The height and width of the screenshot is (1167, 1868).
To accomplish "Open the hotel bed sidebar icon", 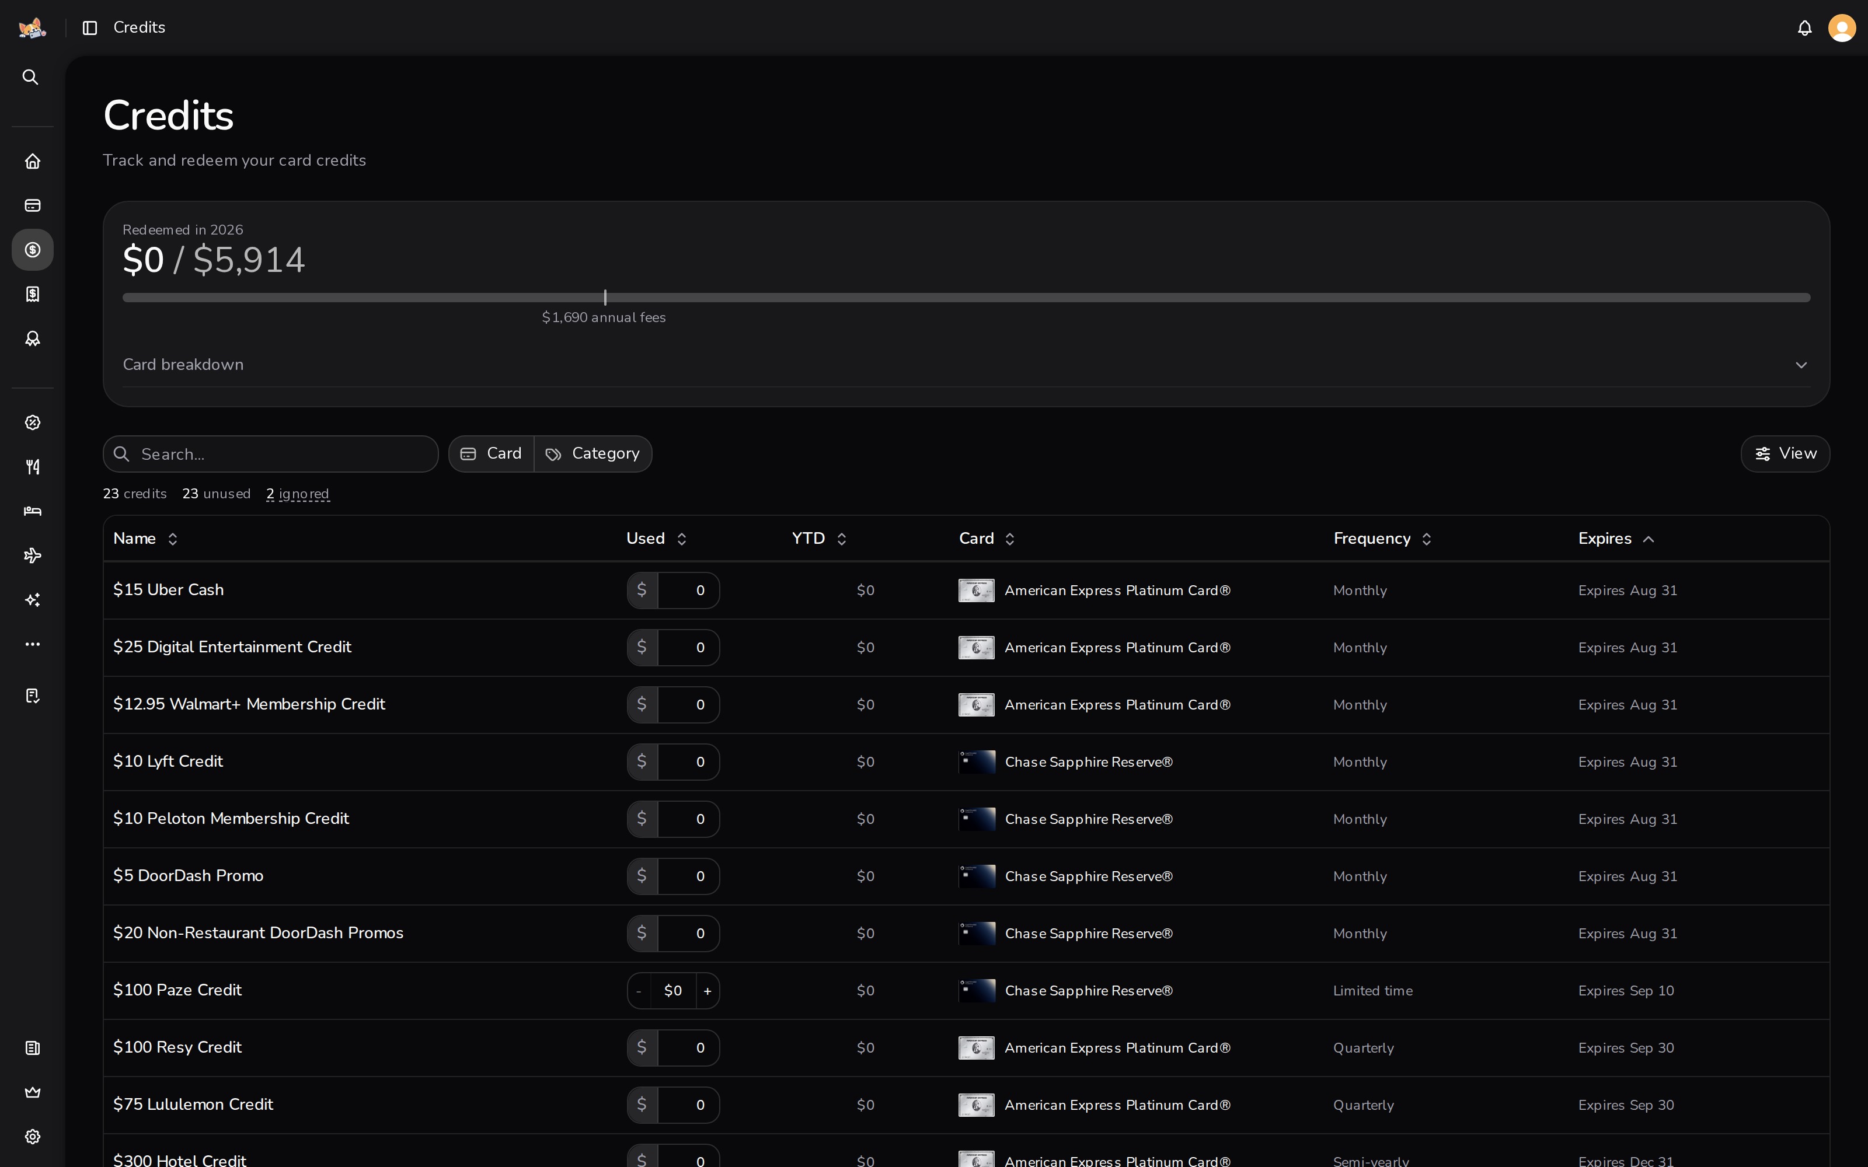I will 33,511.
